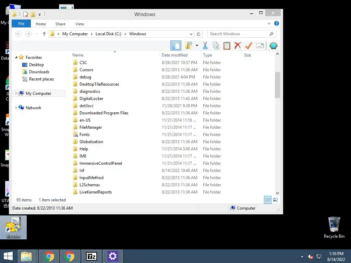Select Network in the navigation pane
This screenshot has height=263, width=351.
(x=33, y=108)
